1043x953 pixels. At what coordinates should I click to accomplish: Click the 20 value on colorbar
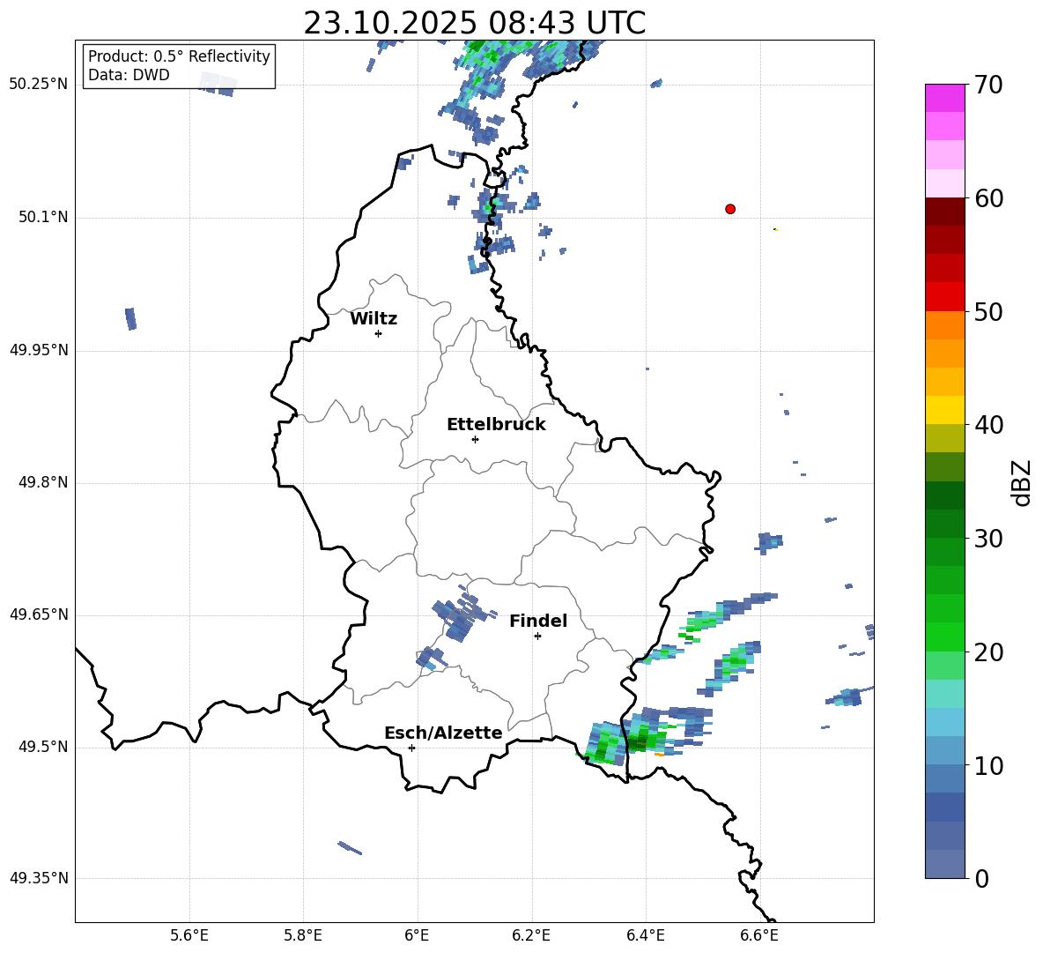point(988,651)
